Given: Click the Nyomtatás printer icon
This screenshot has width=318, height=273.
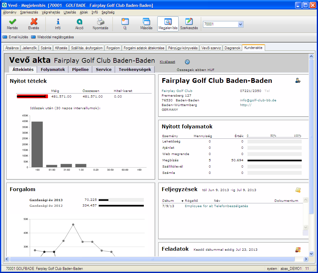Looking at the screenshot, I should 101,22.
